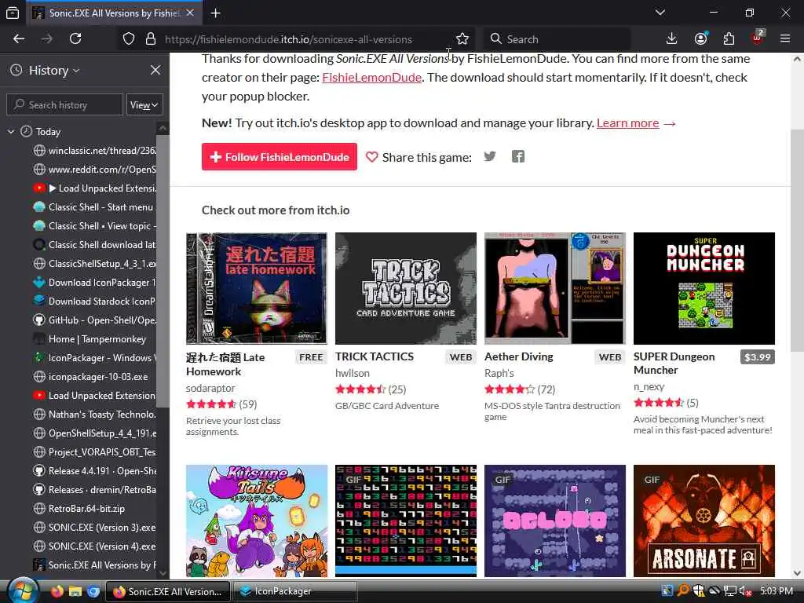This screenshot has height=603, width=804.
Task: Open Classic Shell download history entry
Action: [94, 245]
